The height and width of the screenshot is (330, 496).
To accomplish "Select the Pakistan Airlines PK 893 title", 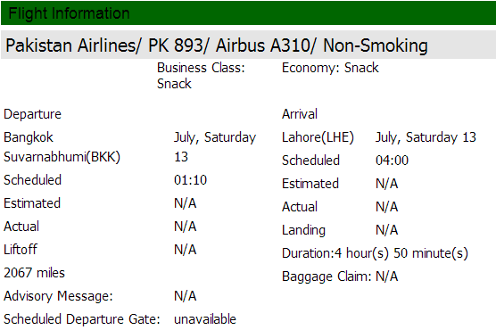I will 217,45.
